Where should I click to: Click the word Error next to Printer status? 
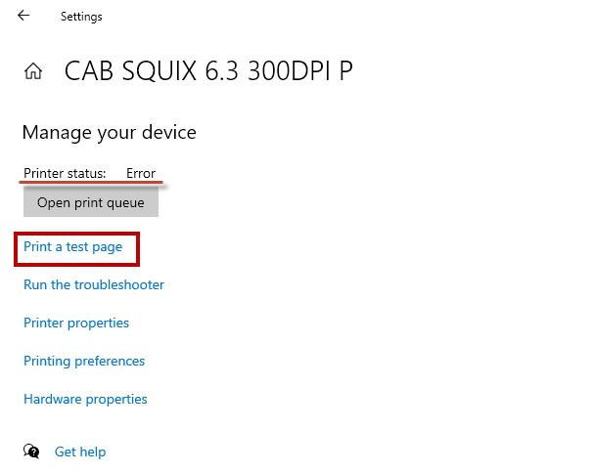(x=141, y=174)
